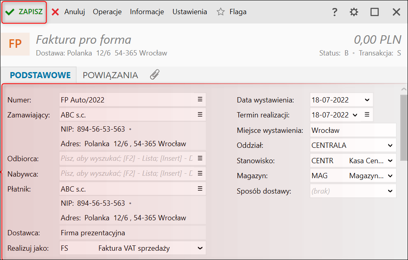Expand the Realizuj jako dropdown
408x260 pixels.
coord(200,248)
